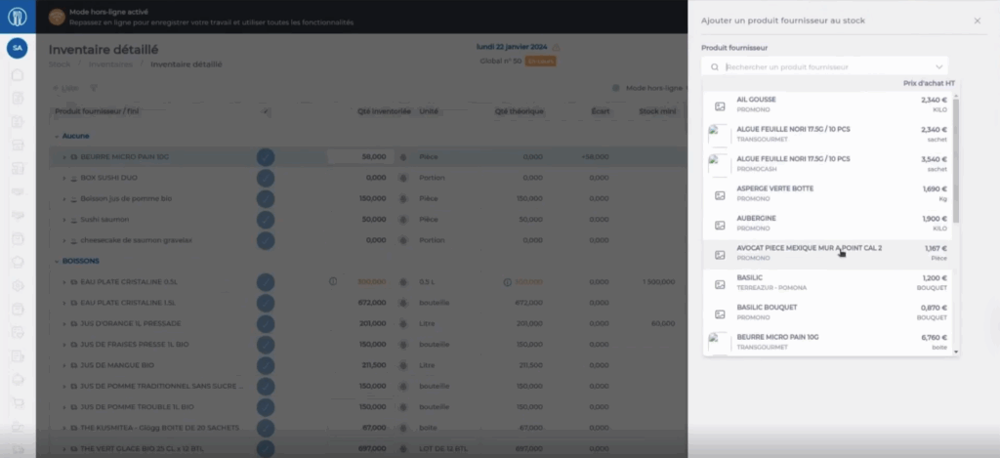Image resolution: width=1000 pixels, height=458 pixels.
Task: Click the image placeholder icon for AIL GOUSSE
Action: coord(720,105)
